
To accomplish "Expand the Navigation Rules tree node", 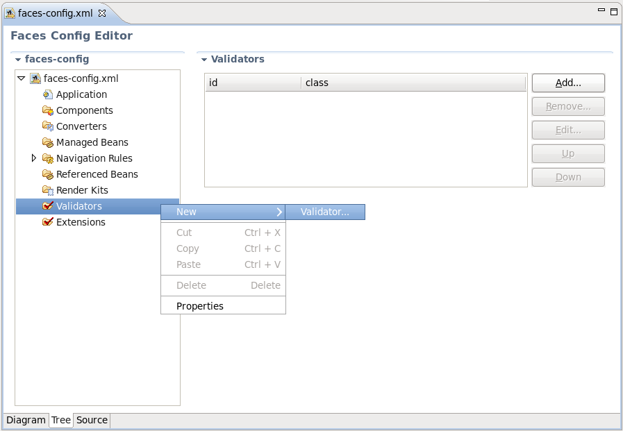I will pos(33,158).
